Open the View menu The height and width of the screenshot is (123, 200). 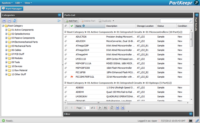click(28, 3)
